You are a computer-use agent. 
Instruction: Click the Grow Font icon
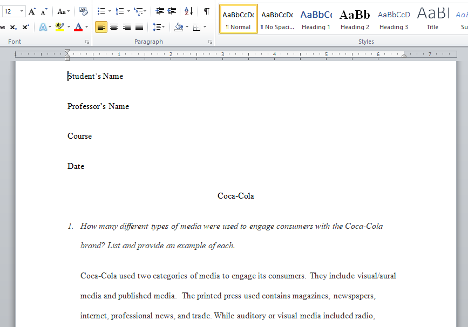(x=32, y=12)
